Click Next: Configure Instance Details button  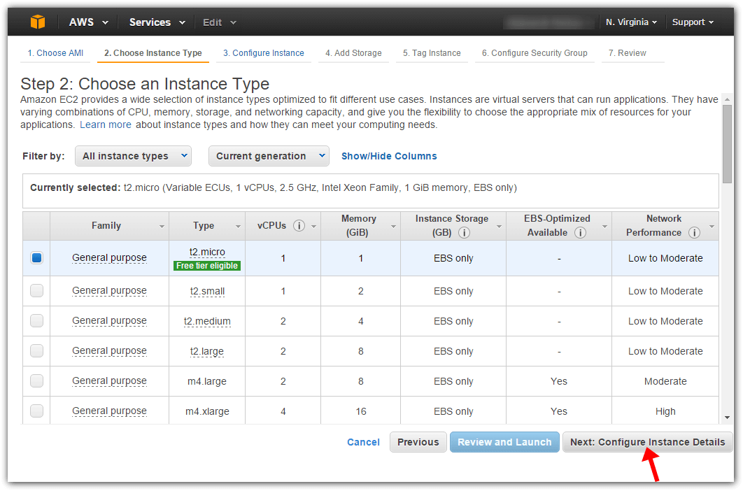pos(648,442)
